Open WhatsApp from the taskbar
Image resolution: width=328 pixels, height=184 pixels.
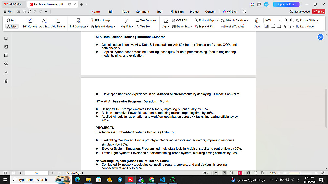[x=173, y=180]
